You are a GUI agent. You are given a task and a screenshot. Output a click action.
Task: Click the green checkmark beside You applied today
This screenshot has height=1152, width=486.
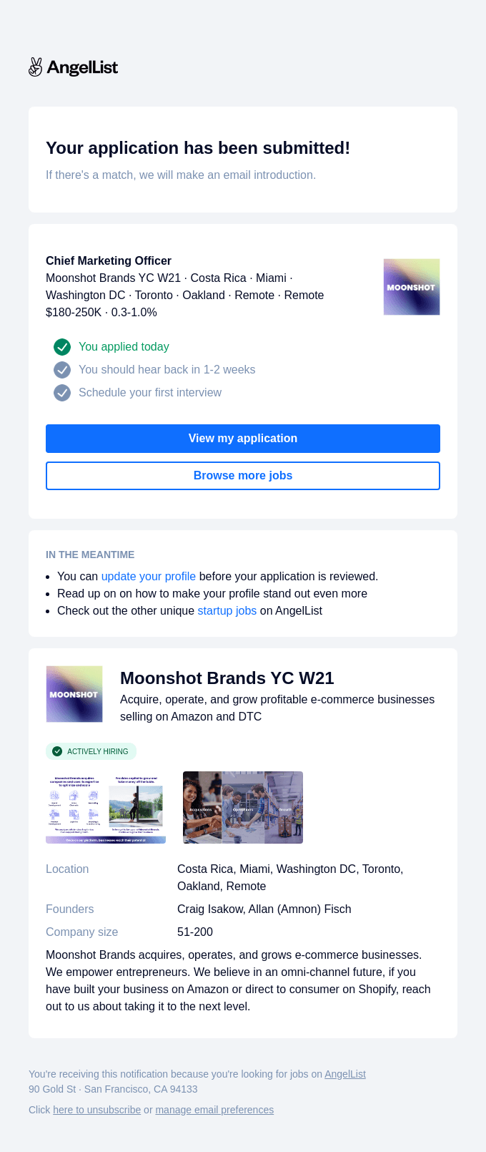[62, 347]
